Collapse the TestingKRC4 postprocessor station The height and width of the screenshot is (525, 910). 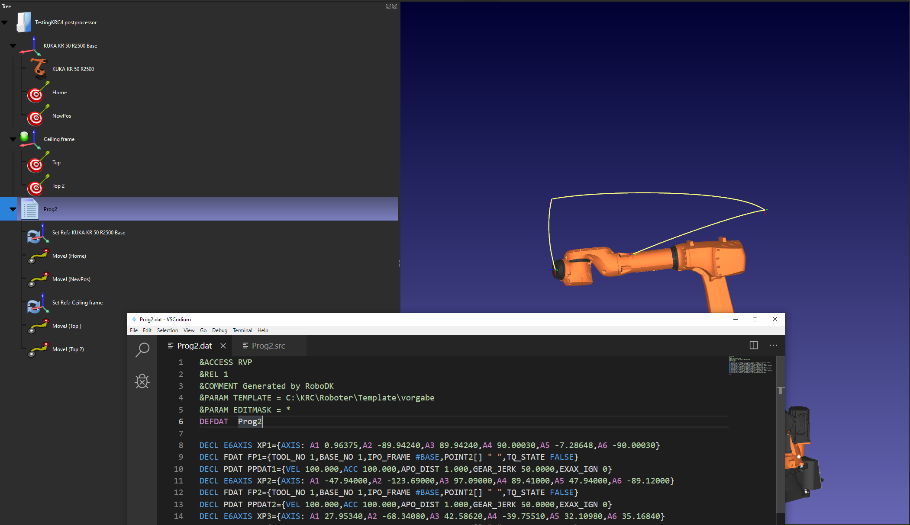pyautogui.click(x=4, y=22)
